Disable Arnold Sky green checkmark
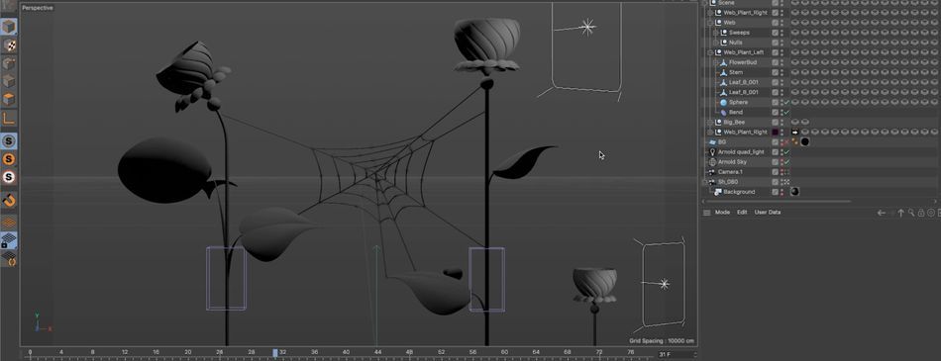The width and height of the screenshot is (941, 361). (x=786, y=162)
